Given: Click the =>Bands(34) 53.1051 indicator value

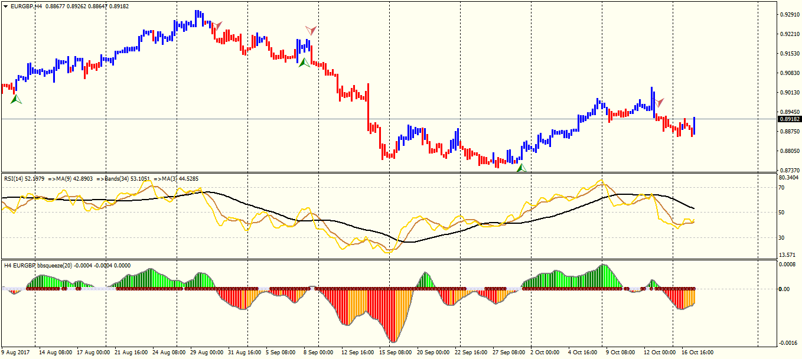Looking at the screenshot, I should point(123,178).
